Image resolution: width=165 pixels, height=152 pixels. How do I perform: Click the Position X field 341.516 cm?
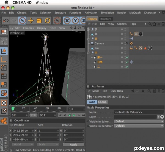tap(23, 131)
